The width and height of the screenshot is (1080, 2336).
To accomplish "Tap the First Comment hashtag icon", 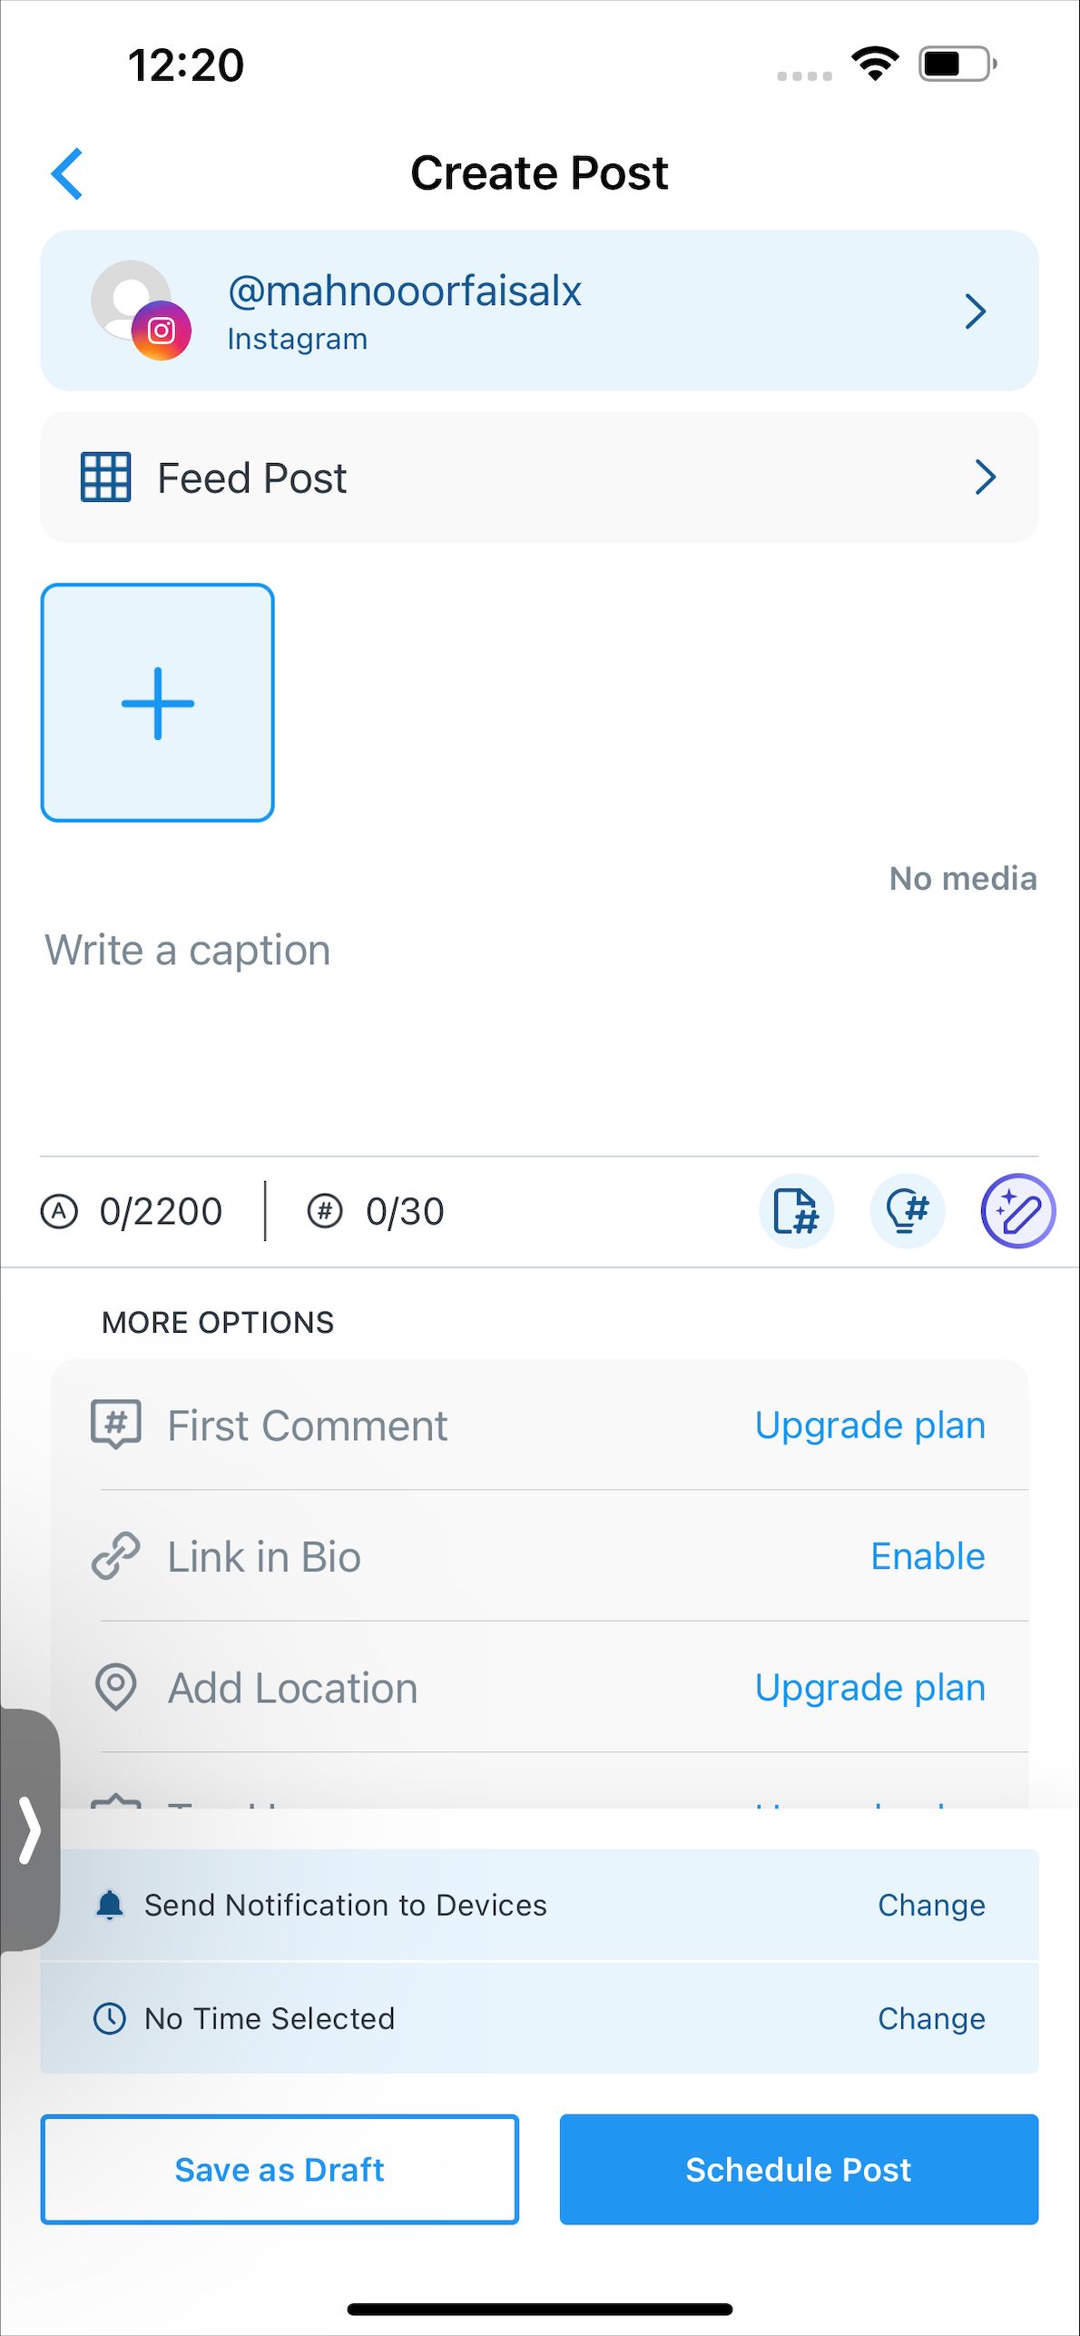I will click(116, 1424).
